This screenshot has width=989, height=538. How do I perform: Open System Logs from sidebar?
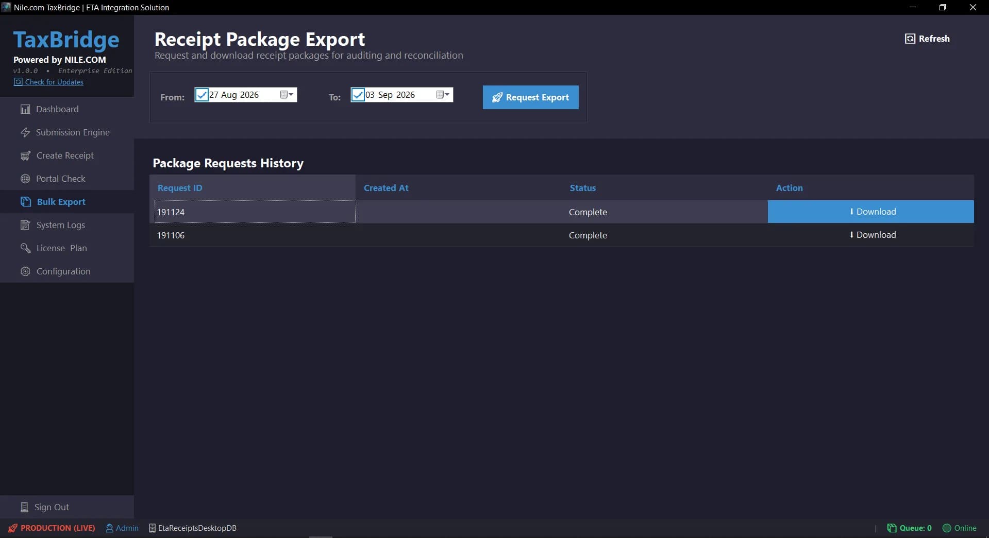tap(67, 225)
